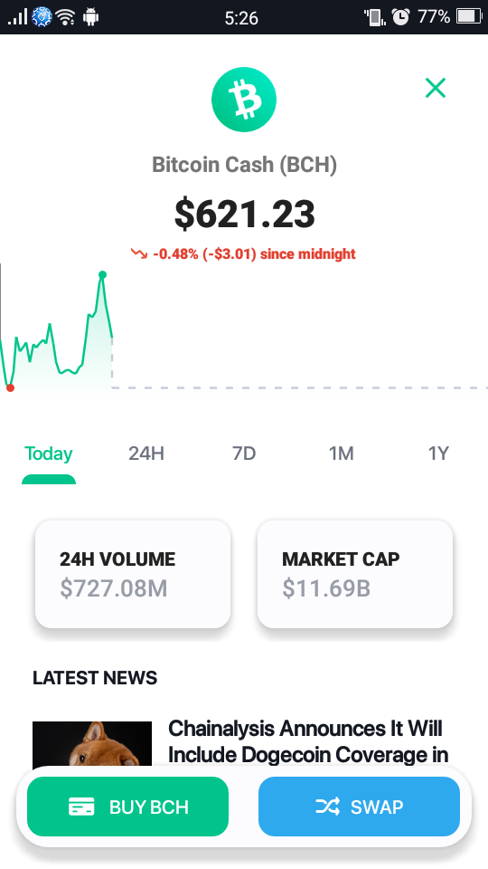Switch chart to 7D range
This screenshot has height=869, width=488.
click(244, 454)
